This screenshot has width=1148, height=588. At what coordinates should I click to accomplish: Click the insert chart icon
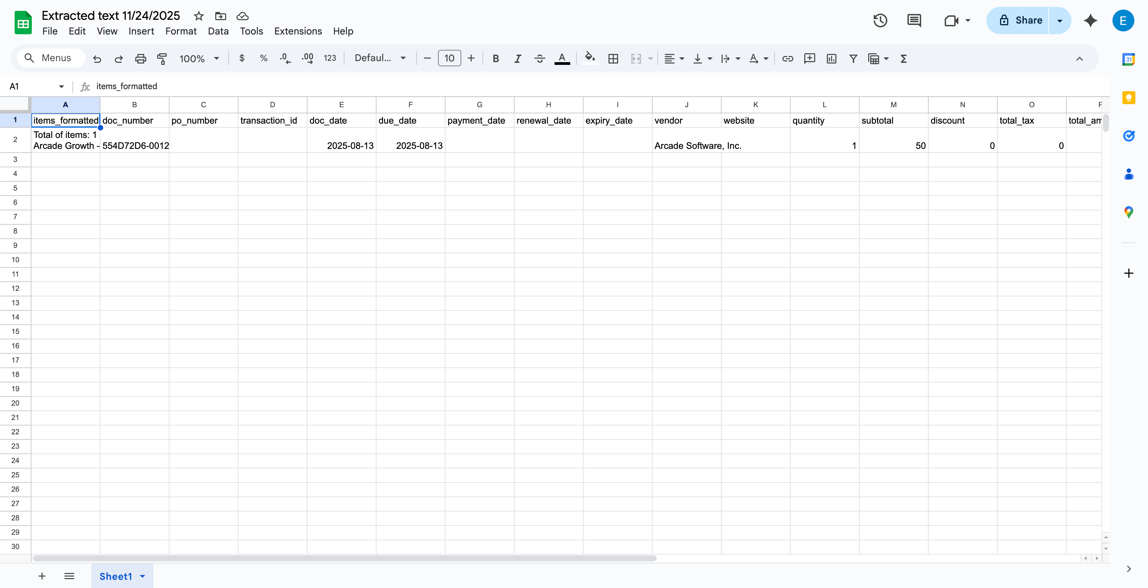[x=831, y=58]
